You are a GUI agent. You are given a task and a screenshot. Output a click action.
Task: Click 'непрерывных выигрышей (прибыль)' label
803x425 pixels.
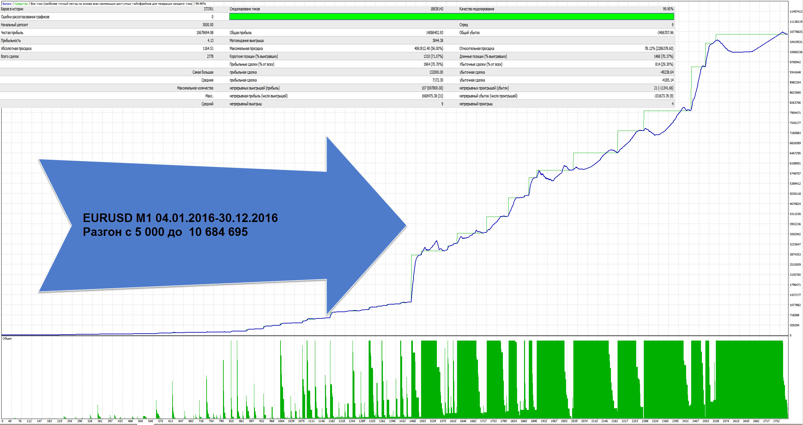tap(255, 88)
